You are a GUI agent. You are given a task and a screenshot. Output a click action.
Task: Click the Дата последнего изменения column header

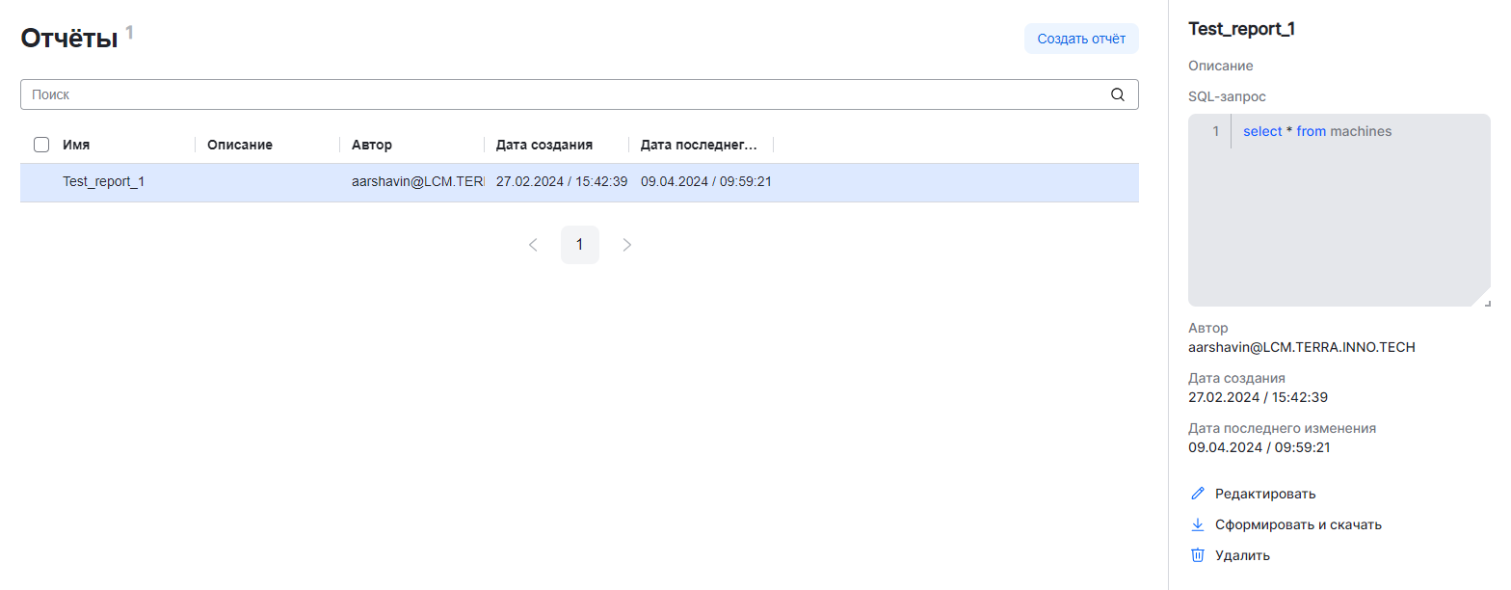[x=699, y=145]
